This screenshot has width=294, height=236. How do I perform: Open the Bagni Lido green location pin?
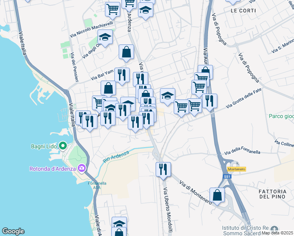coord(63,146)
